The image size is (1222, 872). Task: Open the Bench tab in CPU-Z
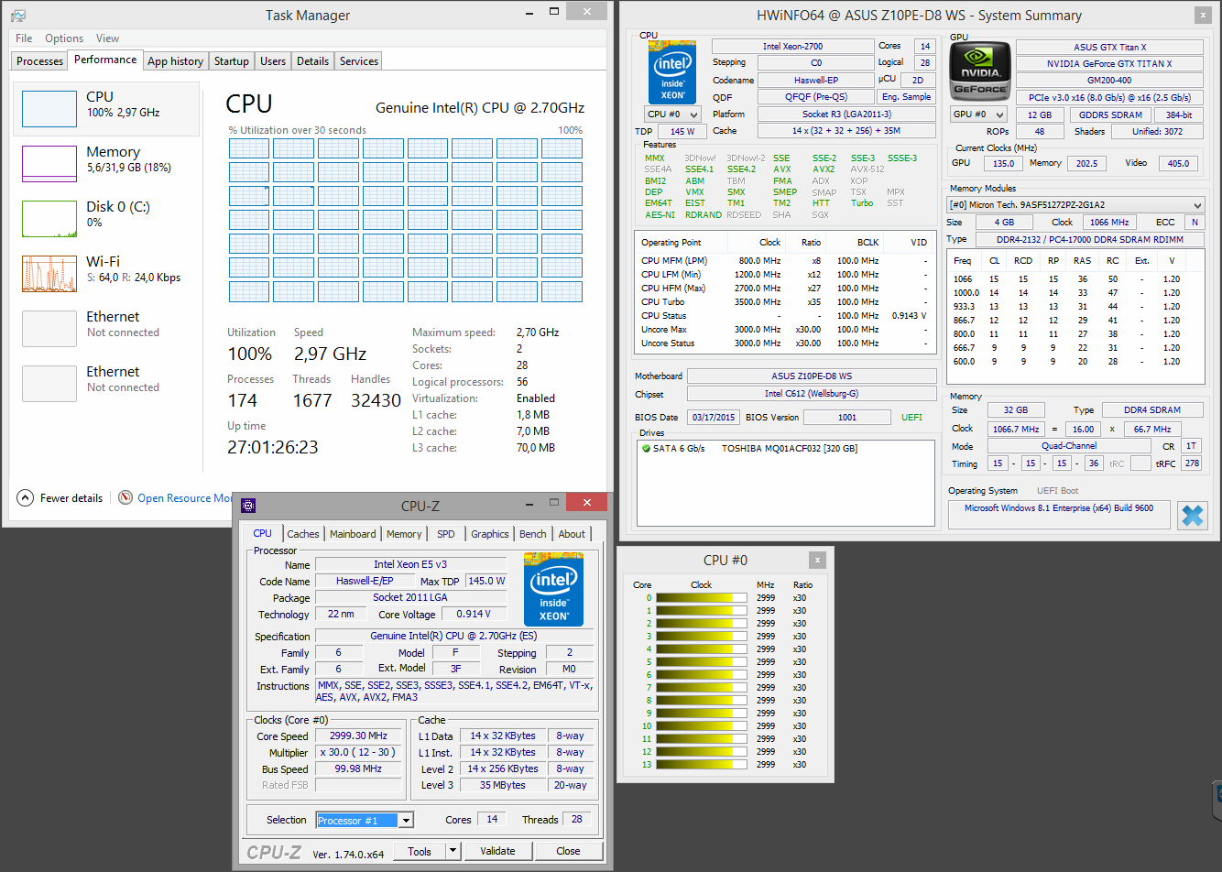click(x=533, y=534)
